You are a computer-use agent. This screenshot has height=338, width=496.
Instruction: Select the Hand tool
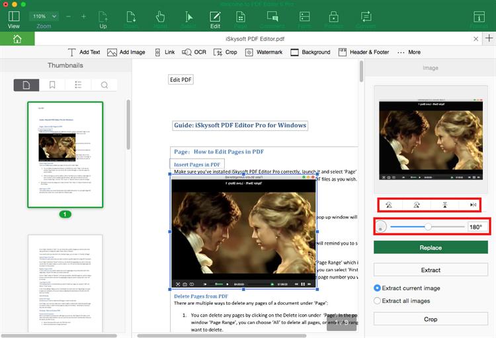160,17
